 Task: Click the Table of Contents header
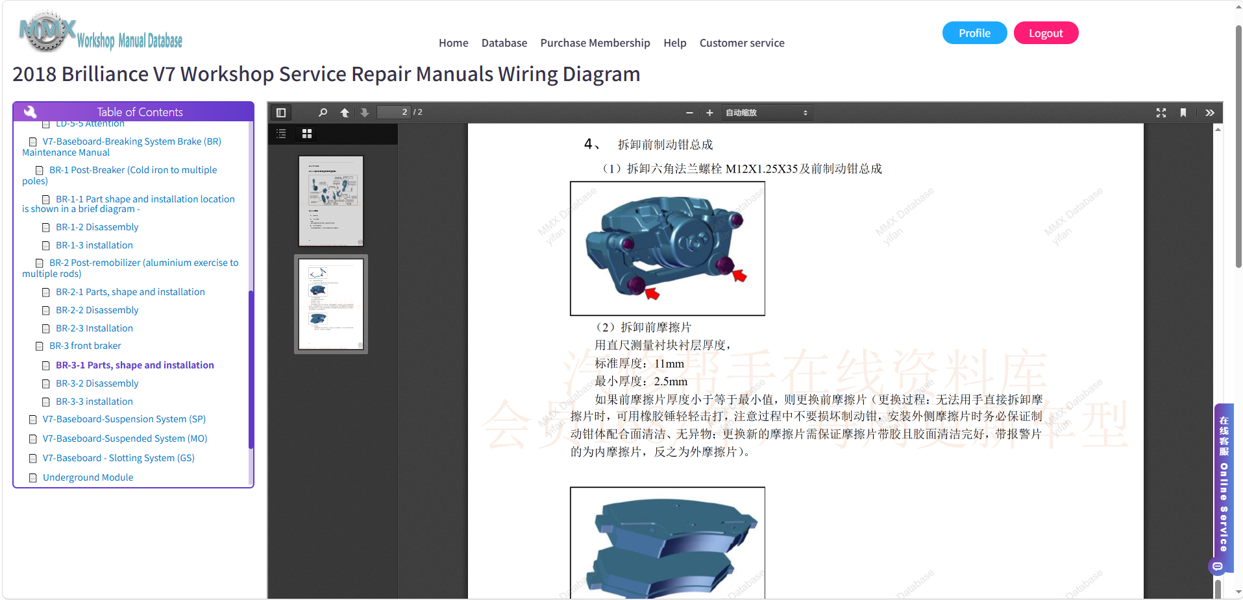pyautogui.click(x=133, y=112)
